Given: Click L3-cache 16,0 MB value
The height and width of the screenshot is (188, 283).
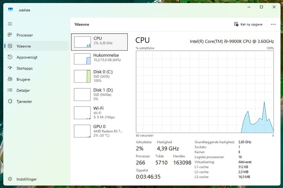Looking at the screenshot, I should pos(244,177).
